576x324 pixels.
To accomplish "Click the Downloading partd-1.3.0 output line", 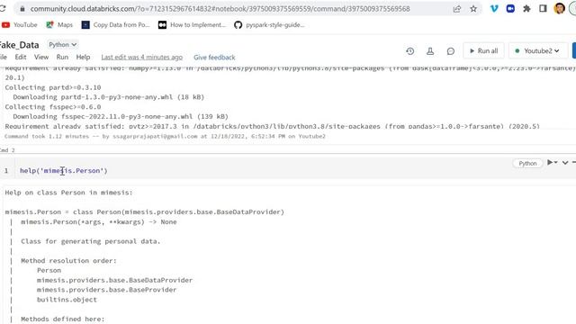I will click(x=109, y=97).
